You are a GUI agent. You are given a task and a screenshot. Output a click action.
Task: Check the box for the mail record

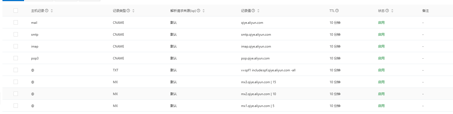[16, 22]
